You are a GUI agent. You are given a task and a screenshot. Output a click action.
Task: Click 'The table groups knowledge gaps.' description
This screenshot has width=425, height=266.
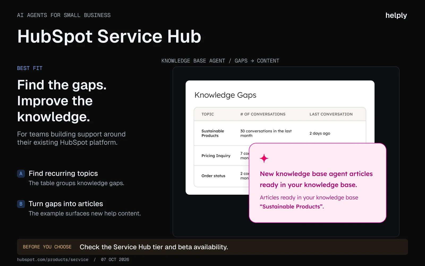pos(76,183)
